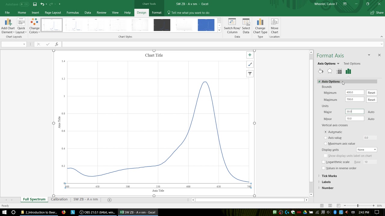This screenshot has height=216, width=385.
Task: Switch to the Insert ribbon tab
Action: click(35, 13)
